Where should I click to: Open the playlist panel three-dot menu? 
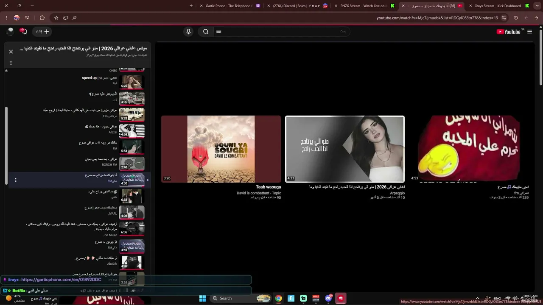(11, 63)
